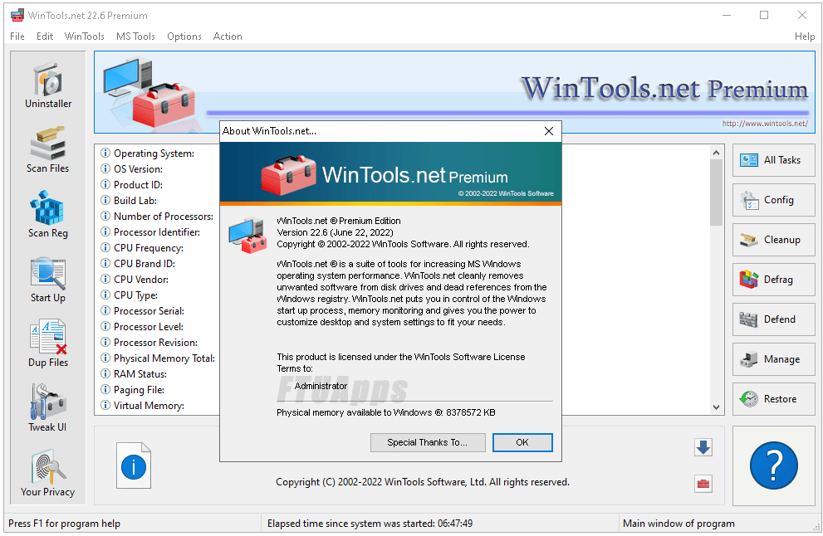Open the Uninstaller tool
Image resolution: width=823 pixels, height=536 pixels.
point(48,85)
